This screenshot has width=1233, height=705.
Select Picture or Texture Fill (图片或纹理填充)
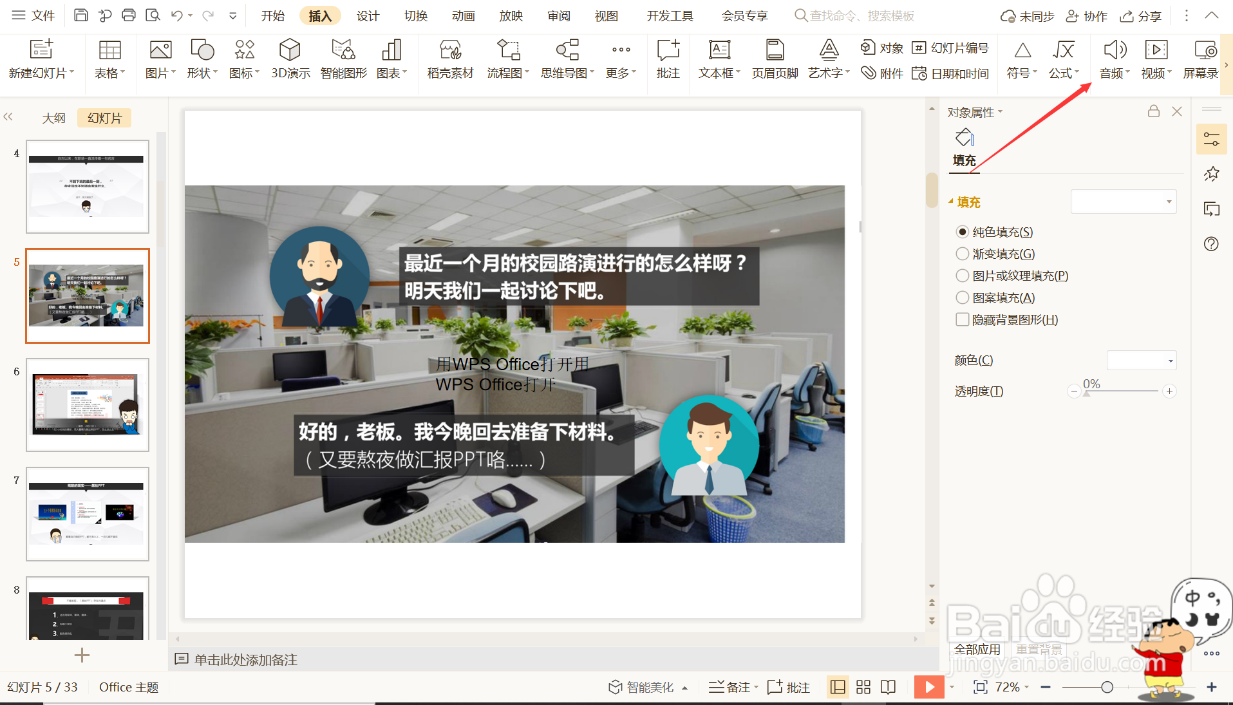[963, 276]
